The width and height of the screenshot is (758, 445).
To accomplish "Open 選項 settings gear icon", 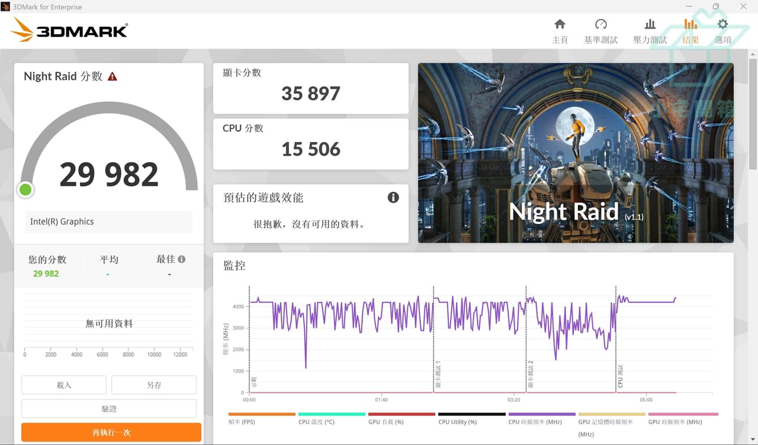I will [722, 24].
